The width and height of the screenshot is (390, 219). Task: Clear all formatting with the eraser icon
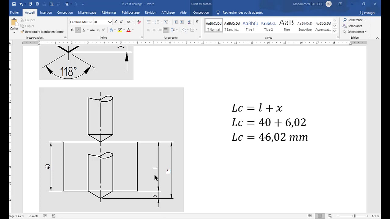tap(139, 22)
